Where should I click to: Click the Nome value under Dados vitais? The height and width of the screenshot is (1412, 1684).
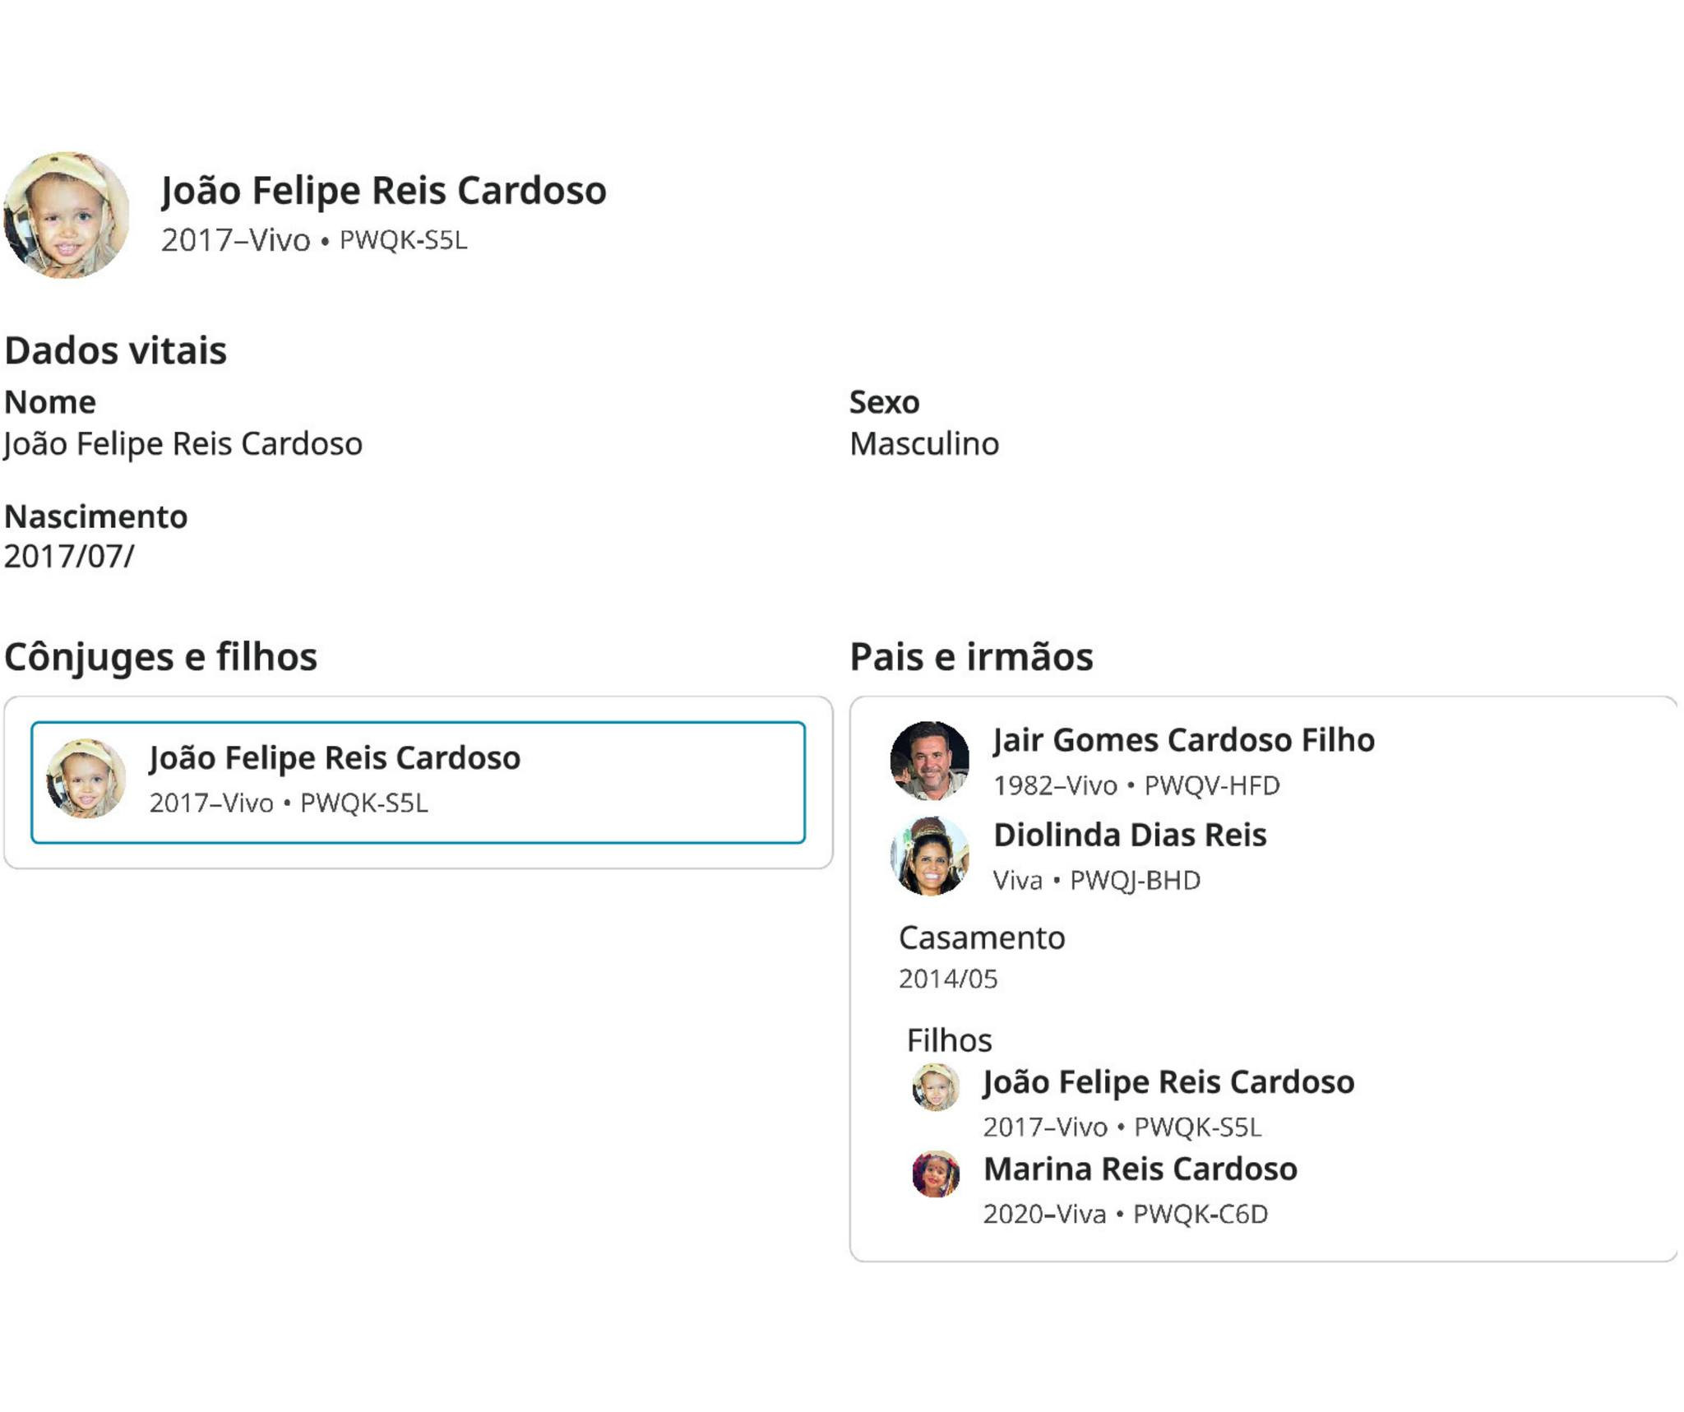(183, 444)
